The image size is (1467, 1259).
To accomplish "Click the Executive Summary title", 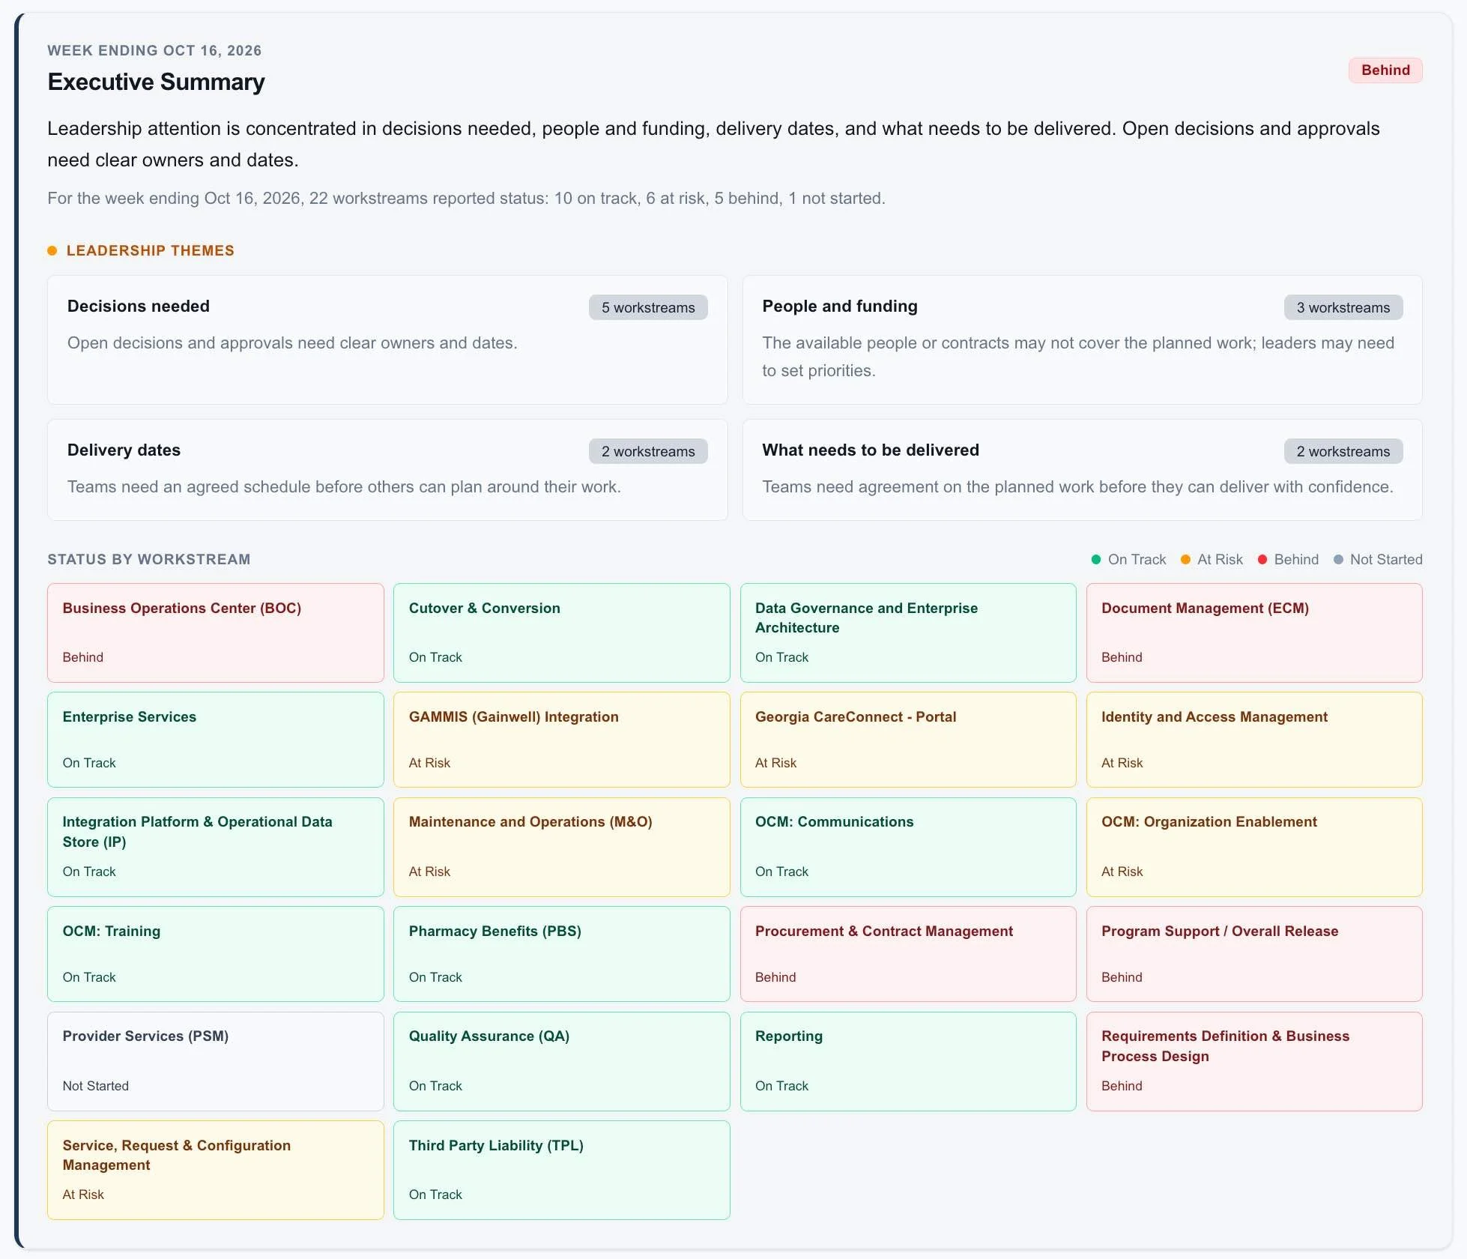I will (156, 82).
